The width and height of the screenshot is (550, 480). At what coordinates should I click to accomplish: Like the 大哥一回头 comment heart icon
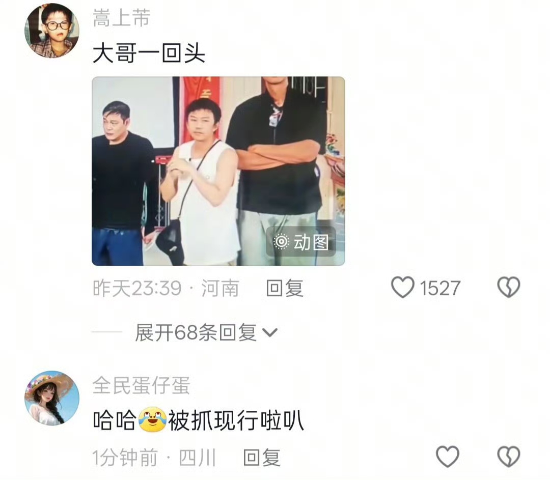point(403,288)
